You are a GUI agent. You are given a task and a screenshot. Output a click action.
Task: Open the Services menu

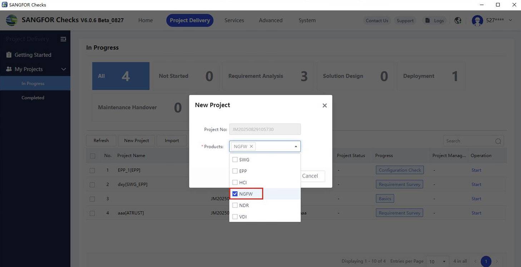coord(234,20)
